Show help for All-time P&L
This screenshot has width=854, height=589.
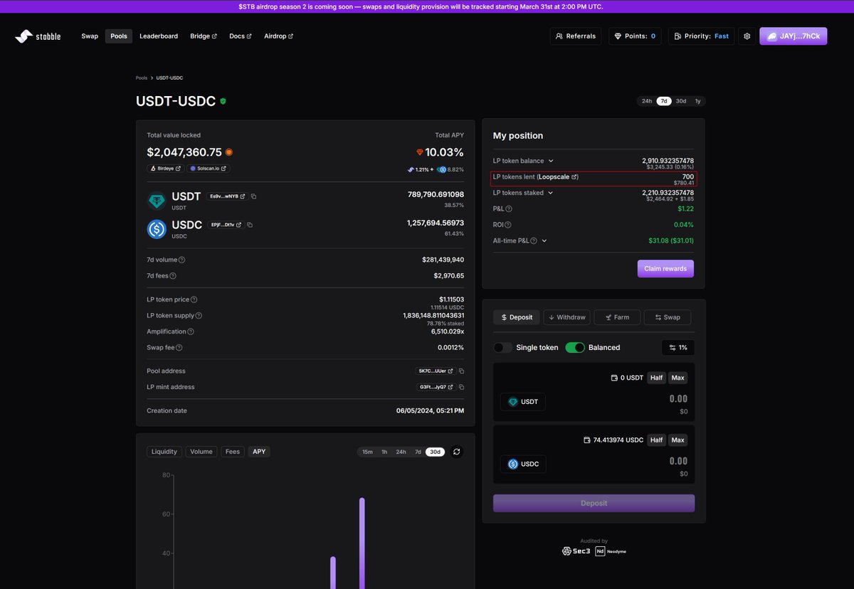(x=534, y=241)
